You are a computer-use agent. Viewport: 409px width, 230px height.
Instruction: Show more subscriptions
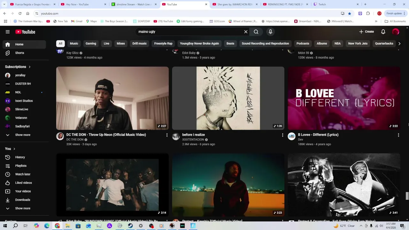click(24, 135)
